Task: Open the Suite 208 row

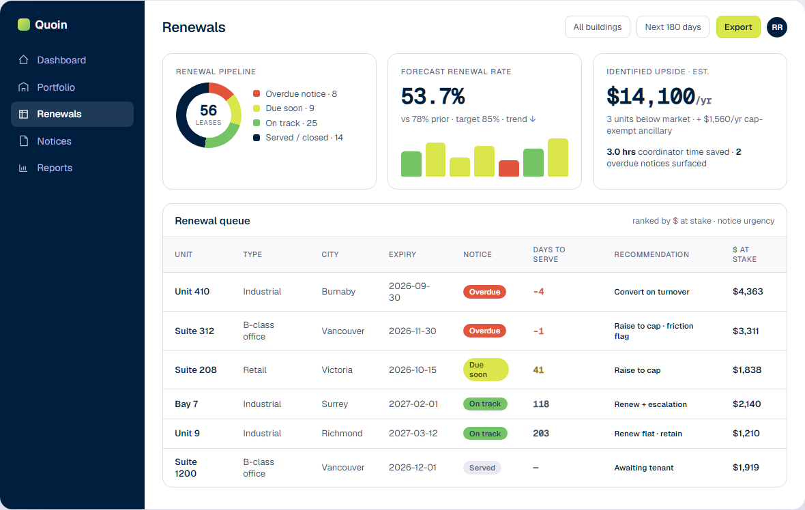Action: point(474,370)
